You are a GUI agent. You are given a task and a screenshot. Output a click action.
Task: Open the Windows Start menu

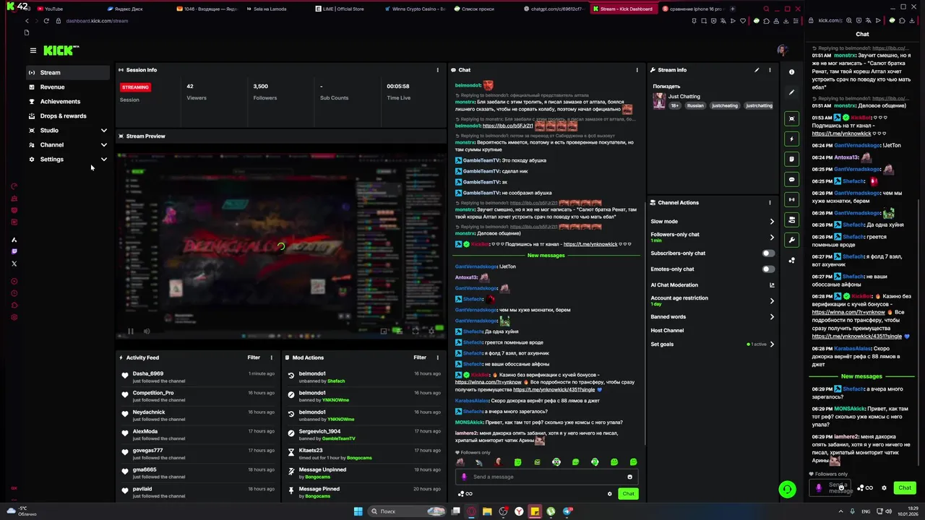tap(358, 511)
